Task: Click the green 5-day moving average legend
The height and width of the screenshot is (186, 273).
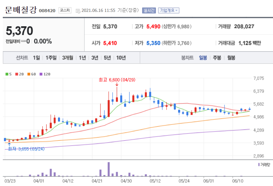Action: (x=8, y=74)
